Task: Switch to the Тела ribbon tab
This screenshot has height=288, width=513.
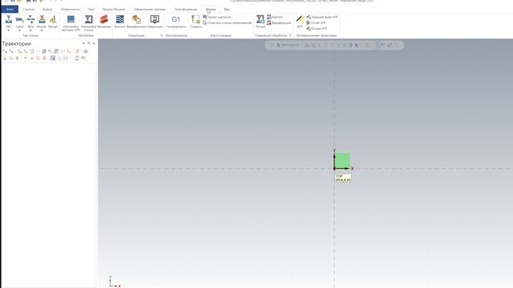Action: (91, 10)
